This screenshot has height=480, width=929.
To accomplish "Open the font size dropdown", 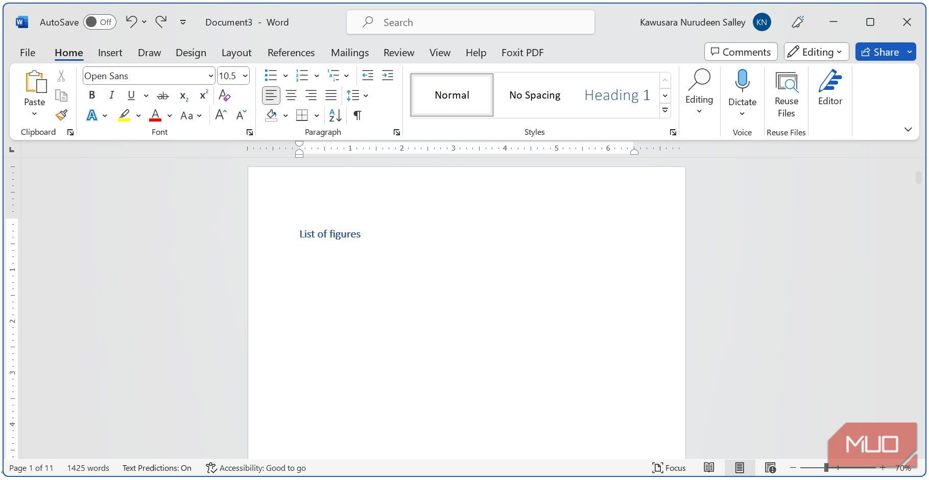I will pyautogui.click(x=245, y=76).
